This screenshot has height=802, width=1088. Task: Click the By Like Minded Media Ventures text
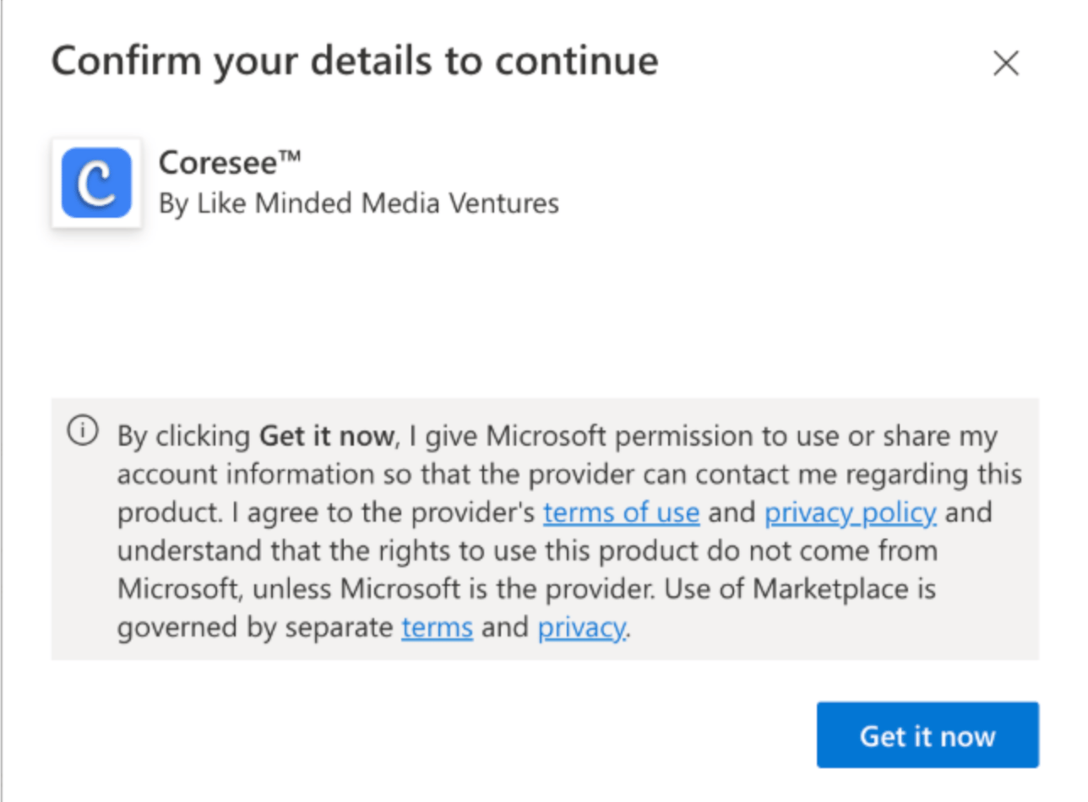coord(359,203)
